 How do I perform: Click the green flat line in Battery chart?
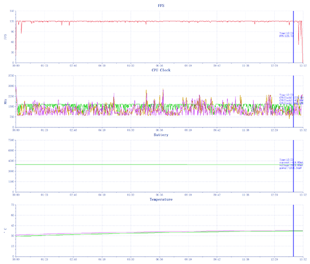(x=155, y=165)
